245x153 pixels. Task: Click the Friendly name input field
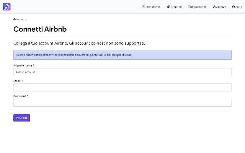pyautogui.click(x=122, y=72)
